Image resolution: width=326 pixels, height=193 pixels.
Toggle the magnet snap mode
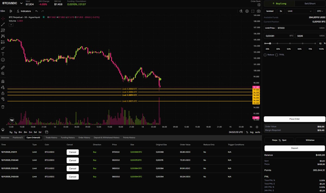(3, 81)
